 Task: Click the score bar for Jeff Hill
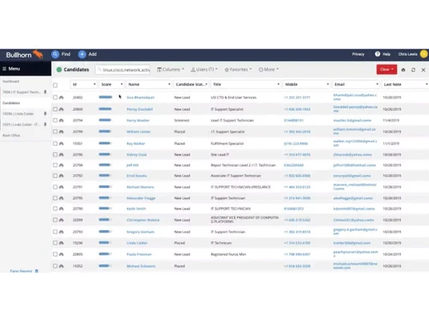106,165
